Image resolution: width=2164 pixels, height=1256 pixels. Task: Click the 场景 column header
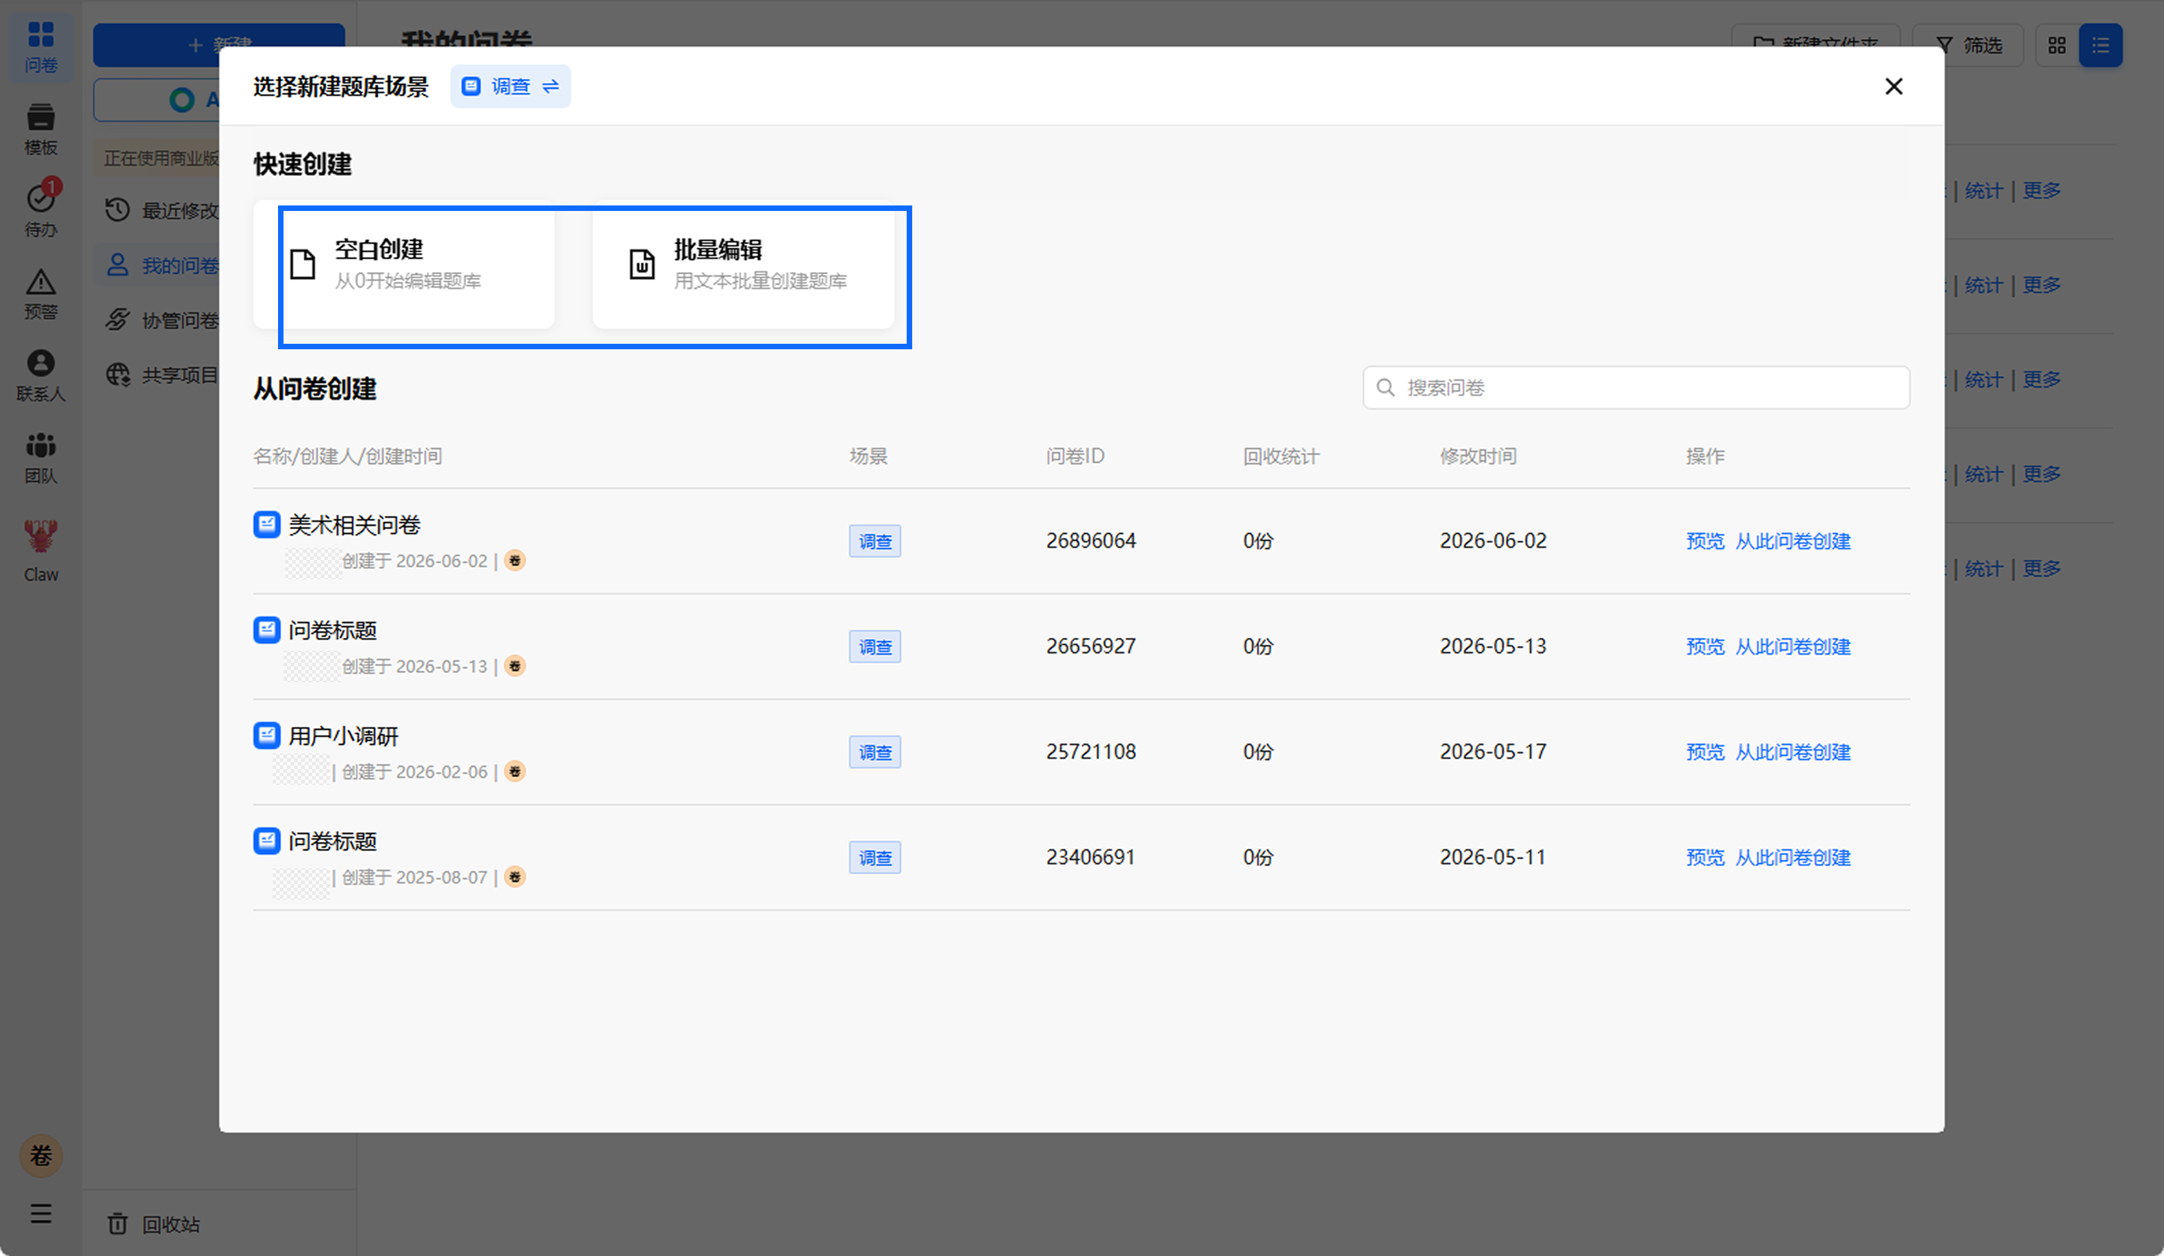pyautogui.click(x=868, y=456)
